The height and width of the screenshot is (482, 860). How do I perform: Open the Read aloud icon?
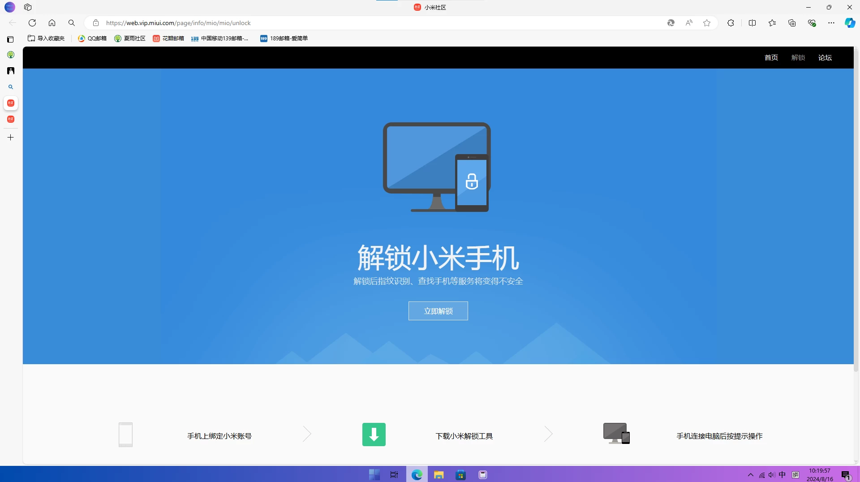pos(689,23)
